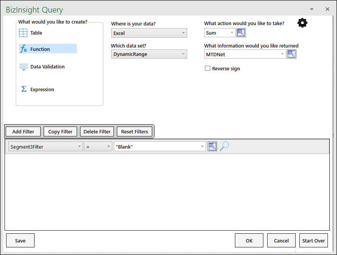Image resolution: width=337 pixels, height=255 pixels.
Task: Open the Segment3Filter field dropdown
Action: tap(46, 147)
